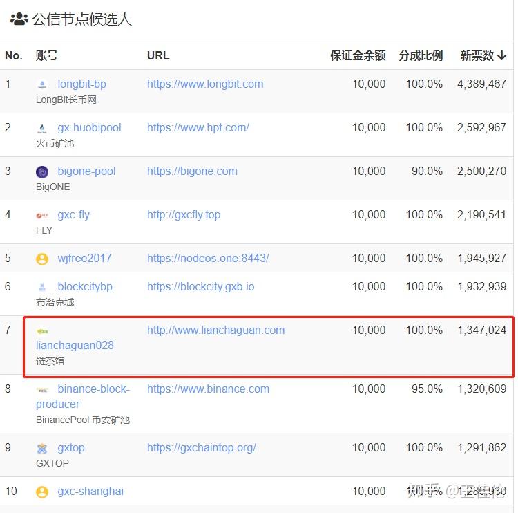Click the GXTOP subtitle text

click(x=52, y=463)
